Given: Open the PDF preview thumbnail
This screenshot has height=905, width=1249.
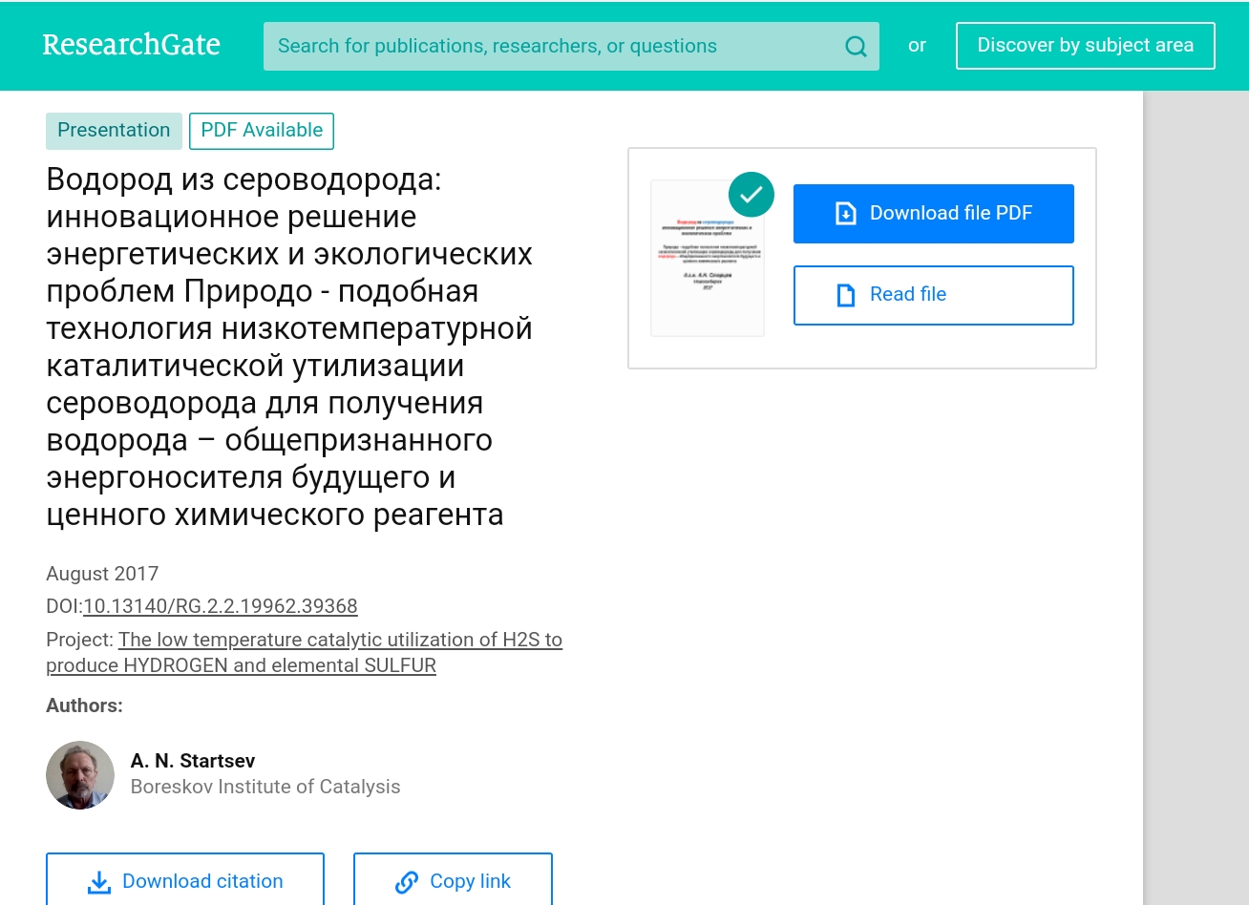Looking at the screenshot, I should click(707, 259).
